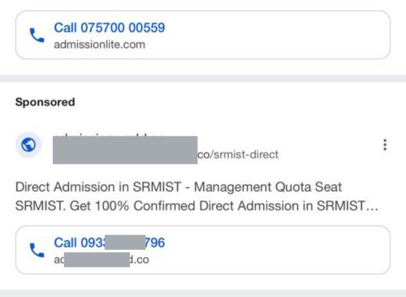Click the trailing ellipsis after 'Admission in SRMIST'
The height and width of the screenshot is (297, 406).
coord(372,208)
